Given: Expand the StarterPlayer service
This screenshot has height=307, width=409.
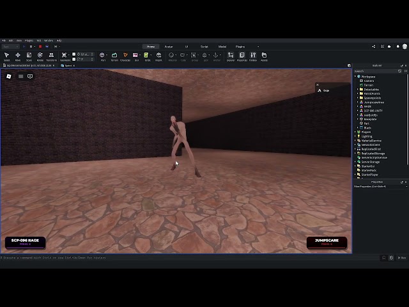Looking at the screenshot, I should click(355, 175).
